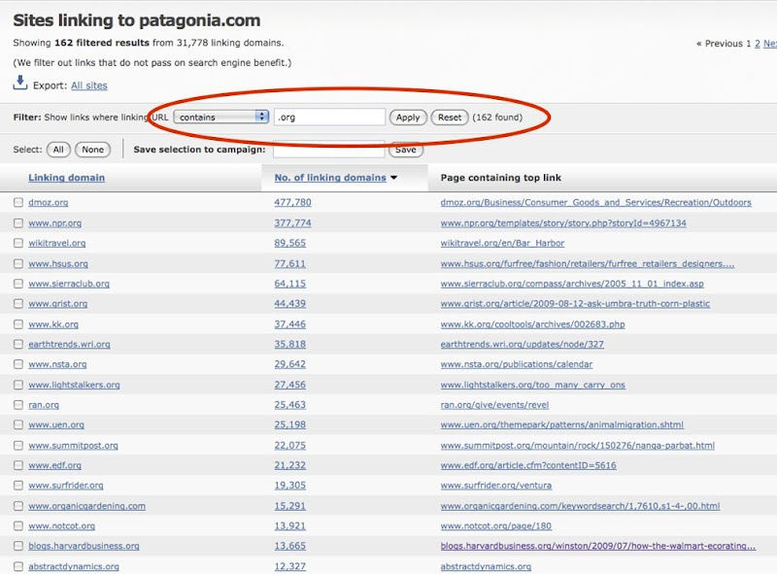Select the earthtrends.wri.org checkbox

tap(18, 344)
